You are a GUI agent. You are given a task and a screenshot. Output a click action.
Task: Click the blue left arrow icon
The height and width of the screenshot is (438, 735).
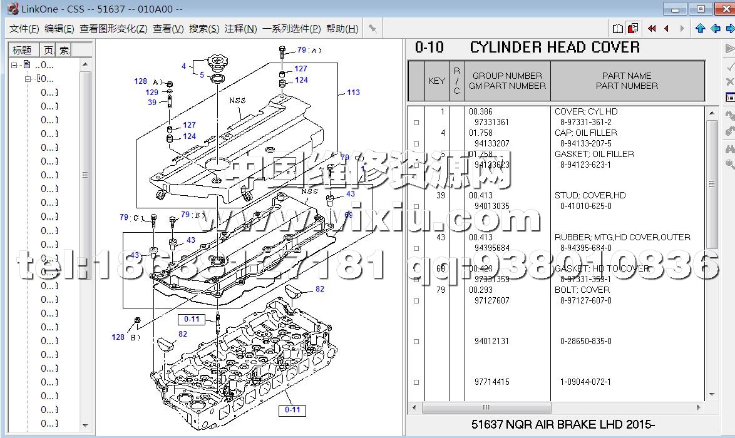715,29
